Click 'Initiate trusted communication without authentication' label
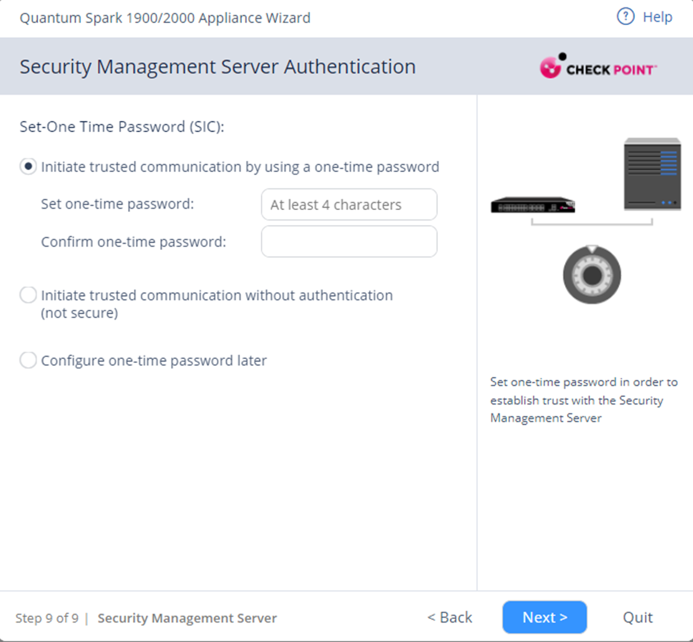 217,304
